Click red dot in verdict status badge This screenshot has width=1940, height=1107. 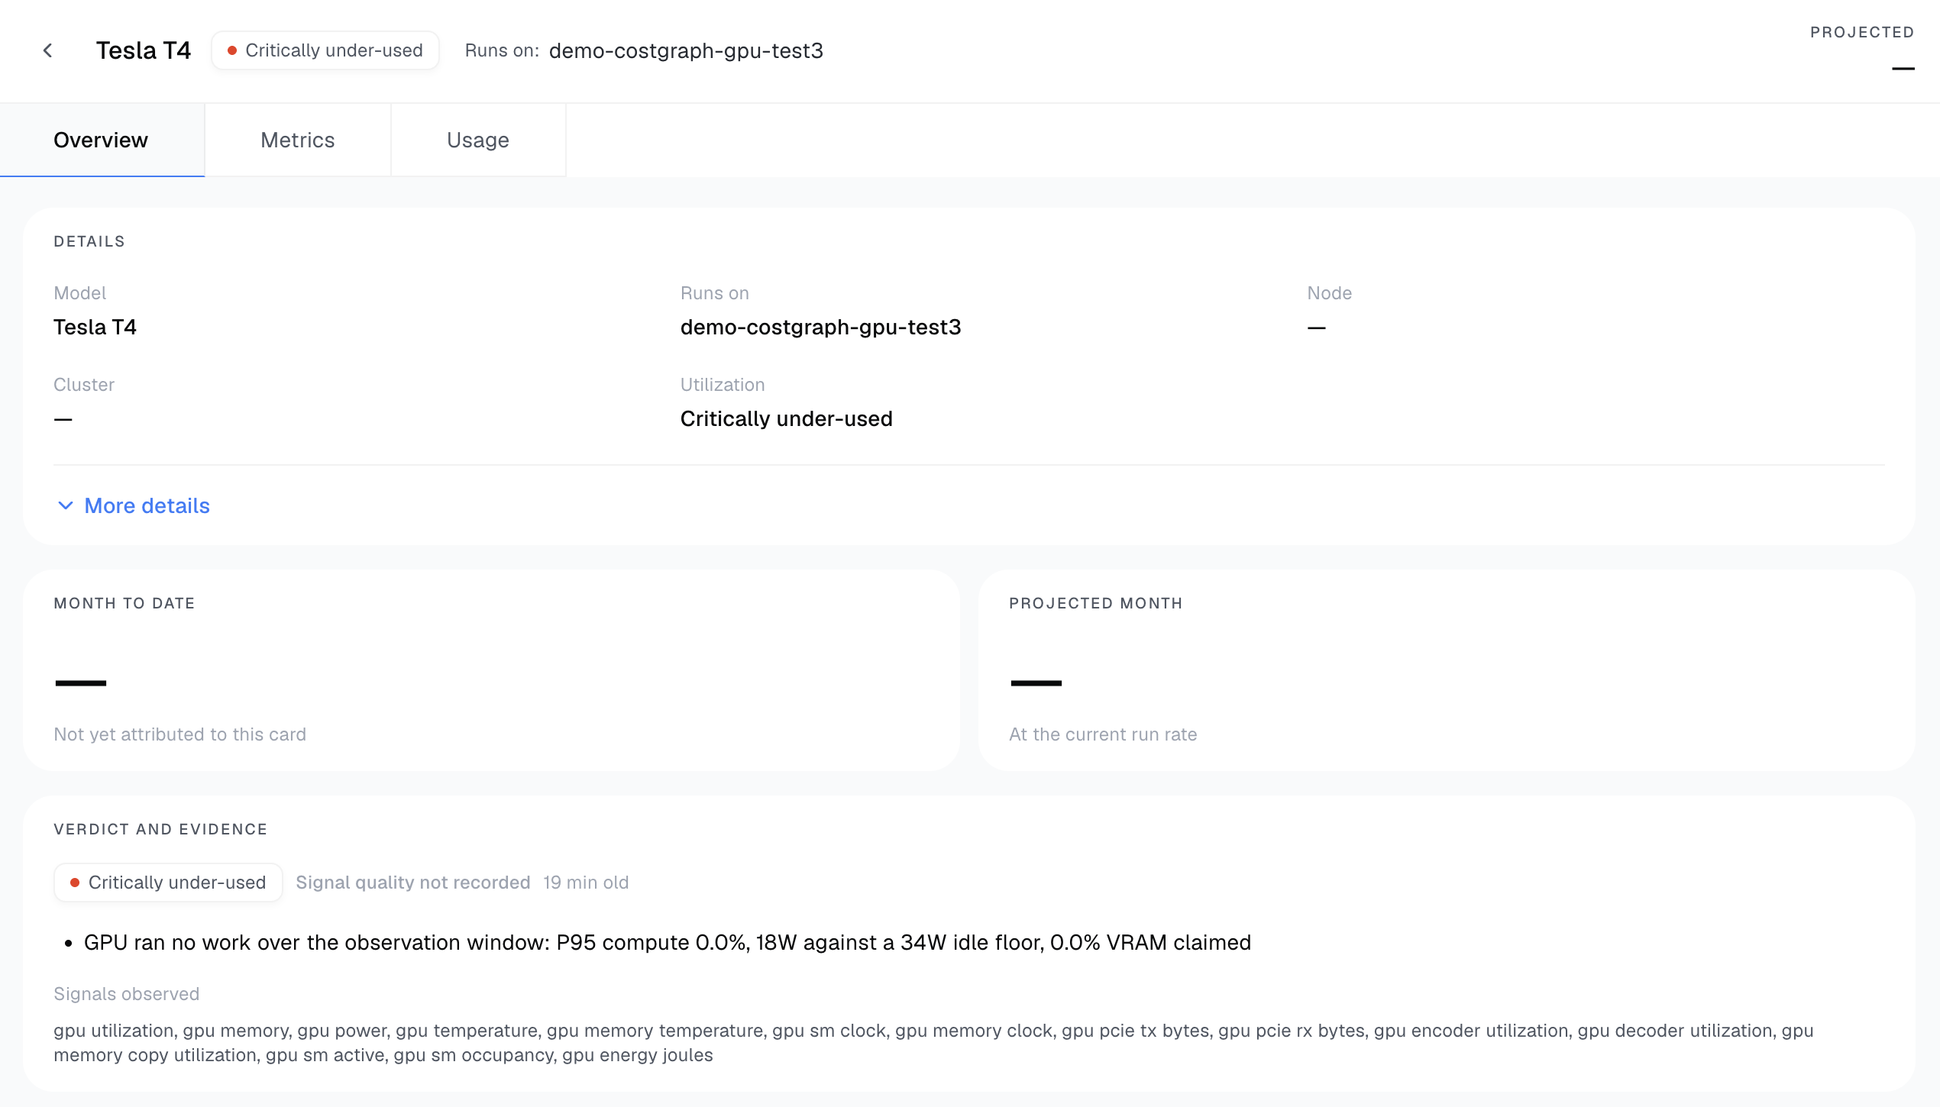[75, 883]
